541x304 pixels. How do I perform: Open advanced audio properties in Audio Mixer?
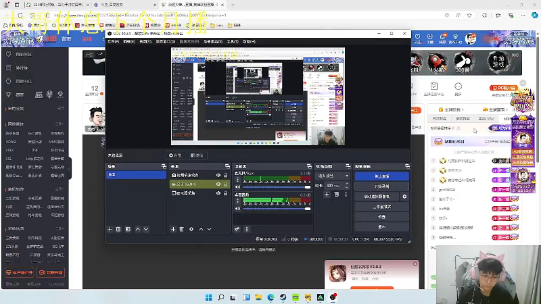(x=237, y=229)
